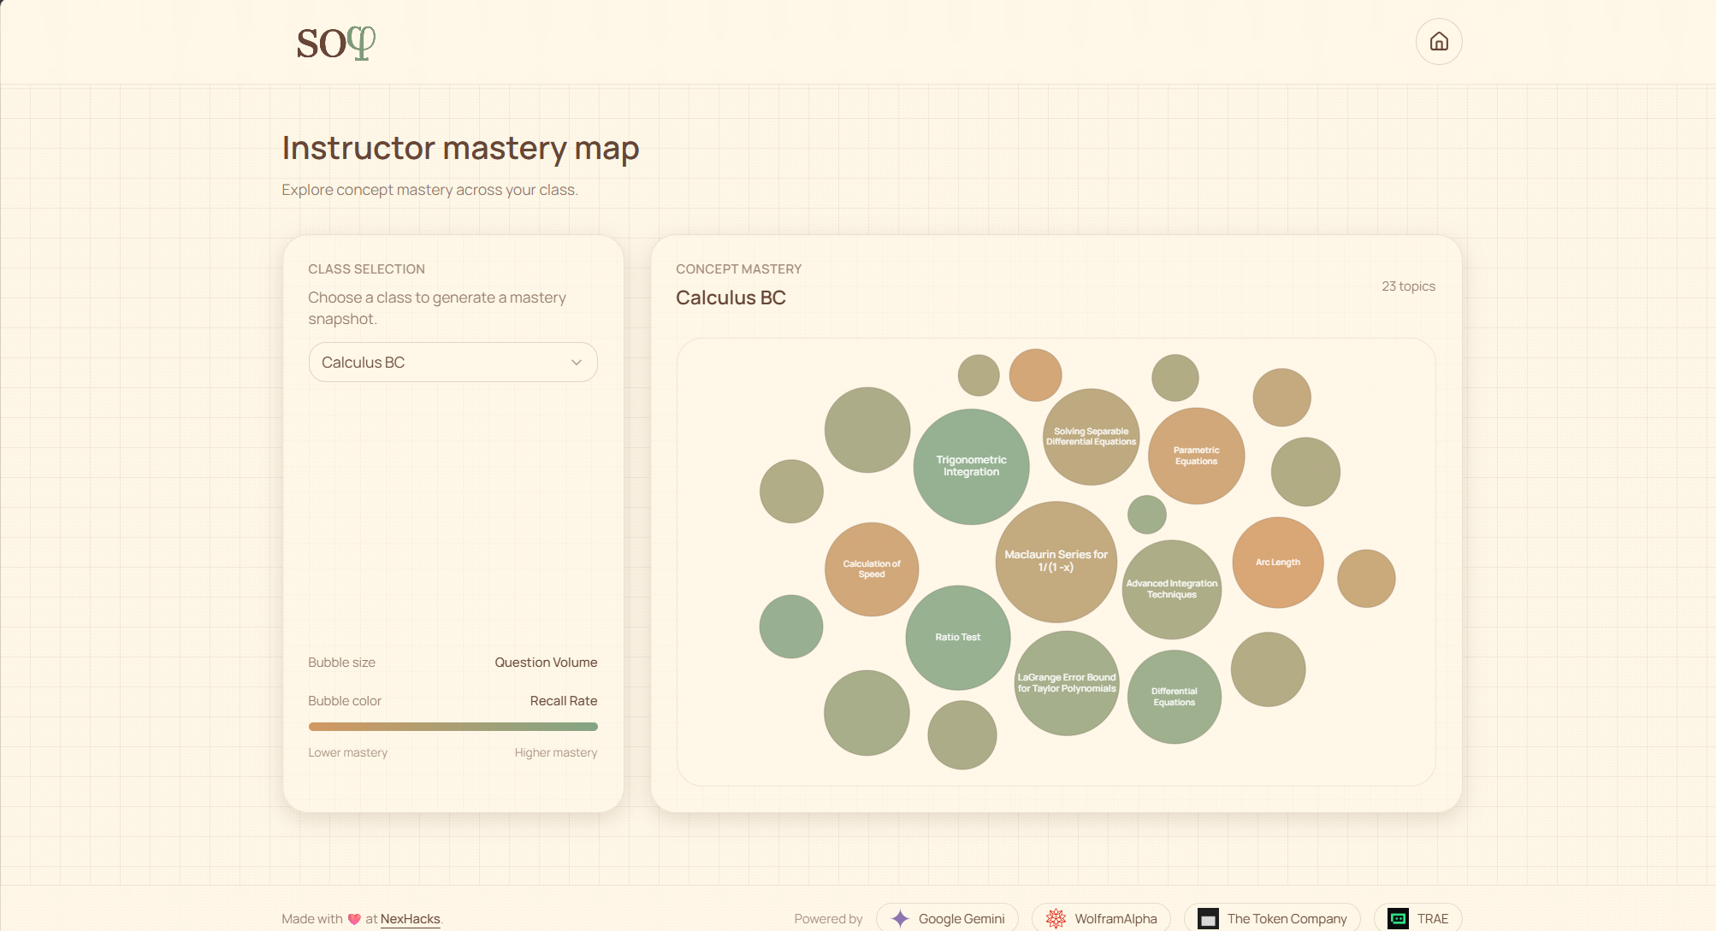This screenshot has width=1716, height=931.
Task: Click the TRAE logo icon
Action: tap(1398, 918)
